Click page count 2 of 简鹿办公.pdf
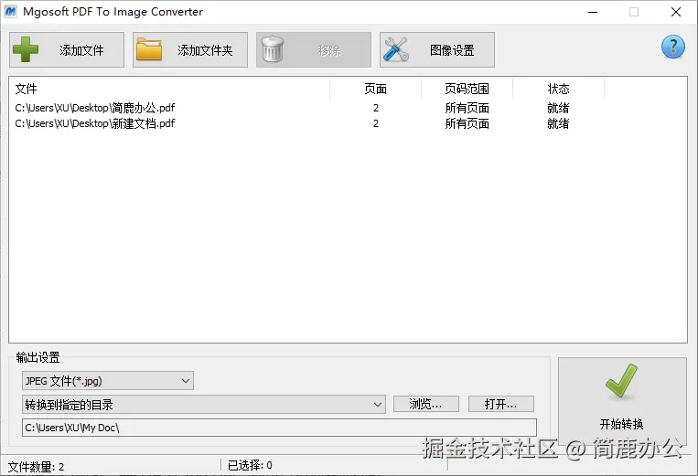The height and width of the screenshot is (476, 698). (376, 108)
